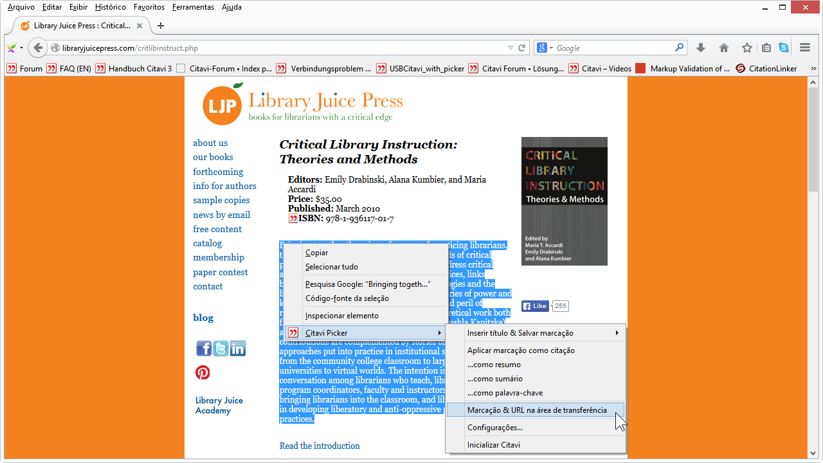Open the FAQ (EN) bookmark
This screenshot has height=463, width=823.
pos(69,69)
